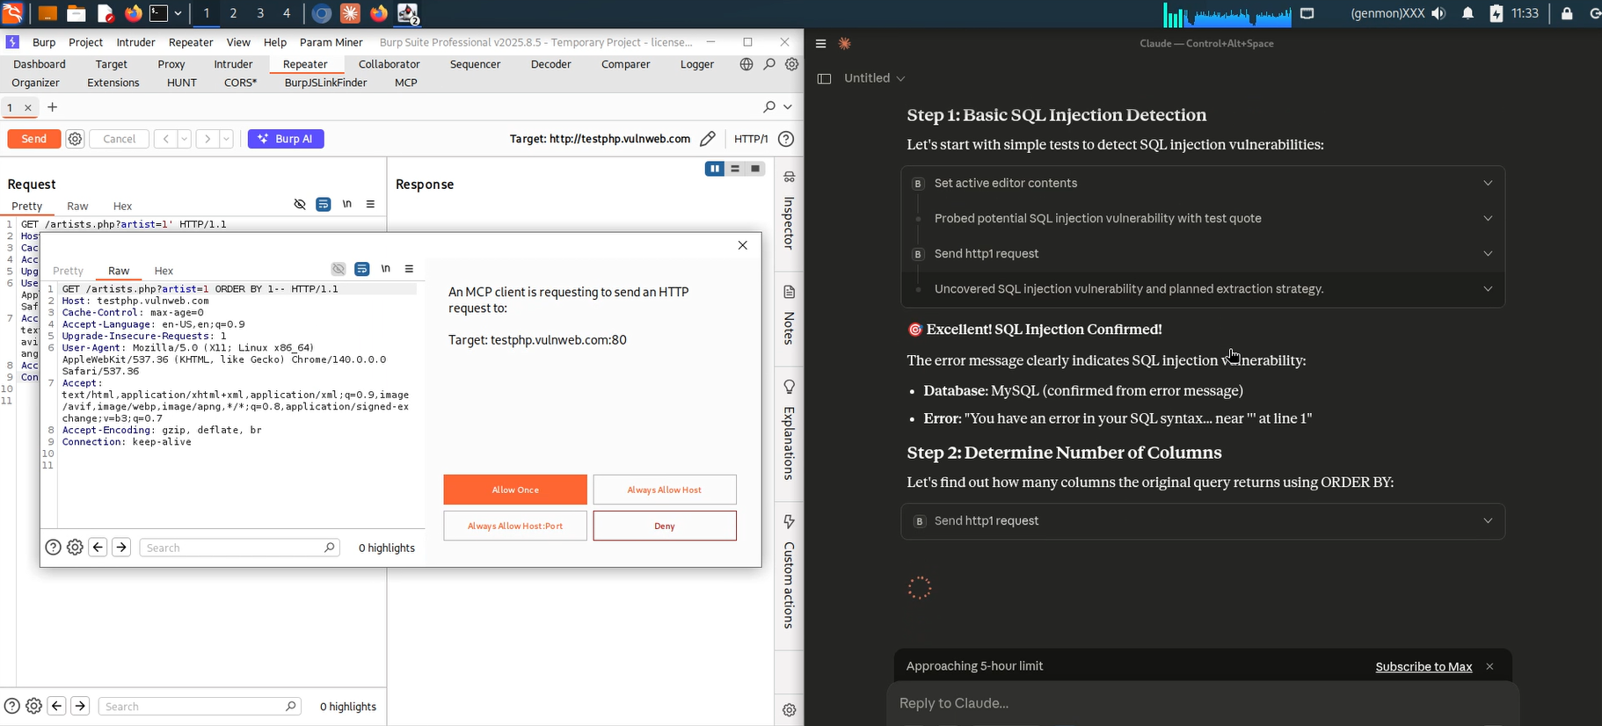Switch to the Collaborator tab

(x=389, y=64)
